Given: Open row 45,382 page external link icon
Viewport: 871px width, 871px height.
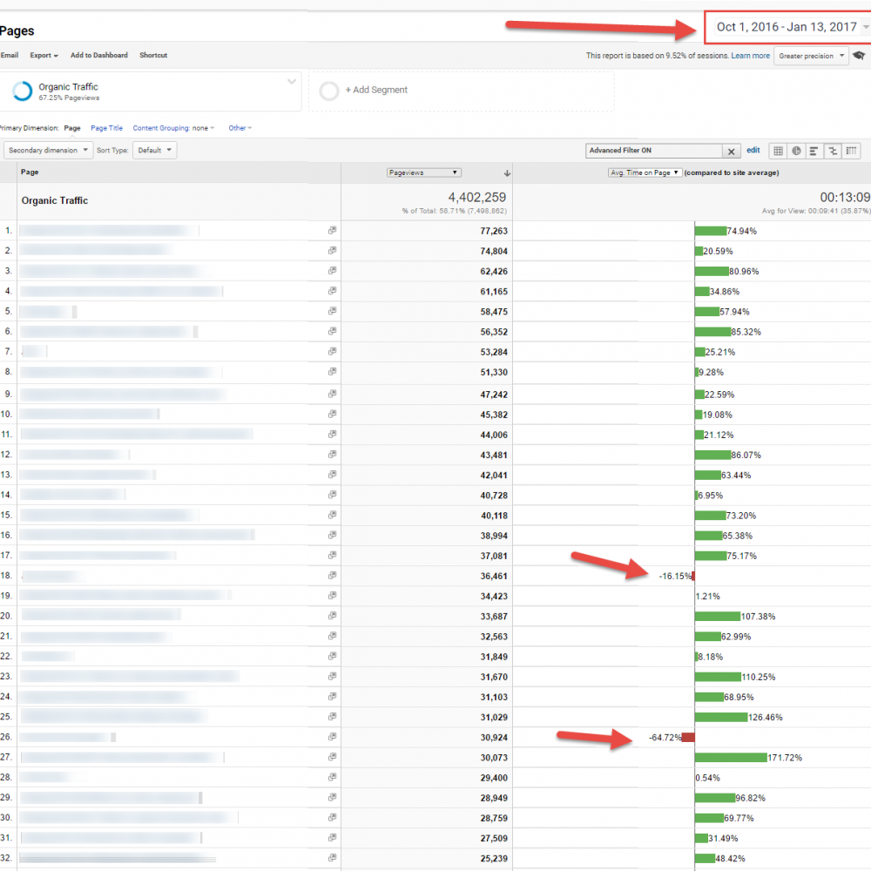Looking at the screenshot, I should click(x=332, y=414).
